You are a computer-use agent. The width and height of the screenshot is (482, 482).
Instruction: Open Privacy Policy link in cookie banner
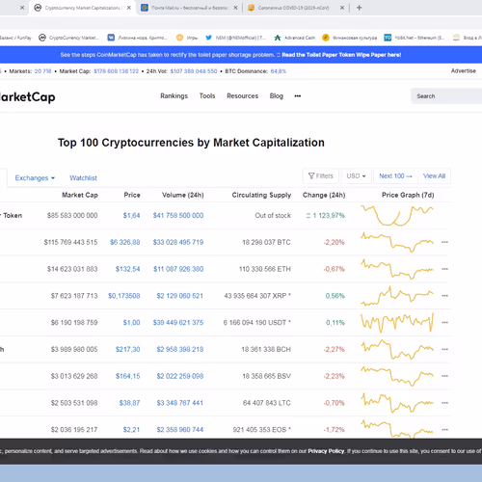(x=326, y=451)
